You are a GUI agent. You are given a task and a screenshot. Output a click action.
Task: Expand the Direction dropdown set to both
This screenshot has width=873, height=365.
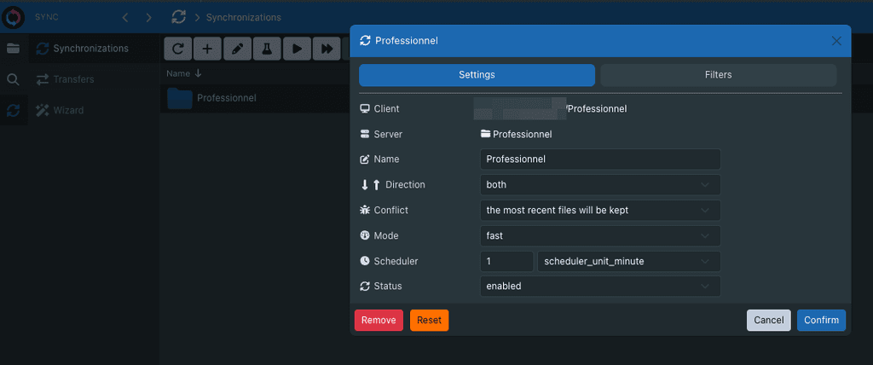600,184
